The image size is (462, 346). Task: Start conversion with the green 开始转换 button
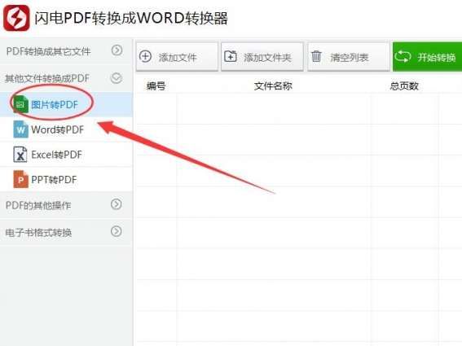427,56
